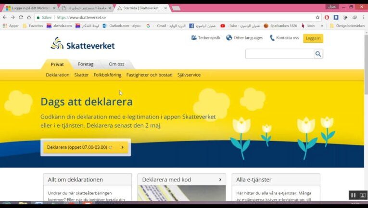
Task: Open the alwhda.com bookmark
Action: pyautogui.click(x=59, y=26)
